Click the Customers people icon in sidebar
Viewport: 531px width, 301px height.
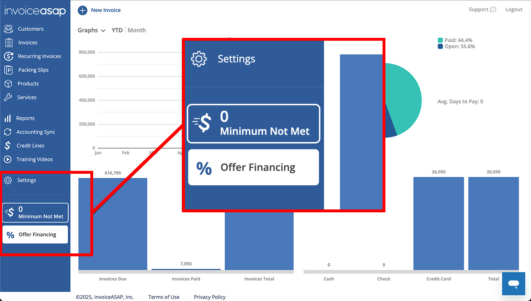click(8, 29)
